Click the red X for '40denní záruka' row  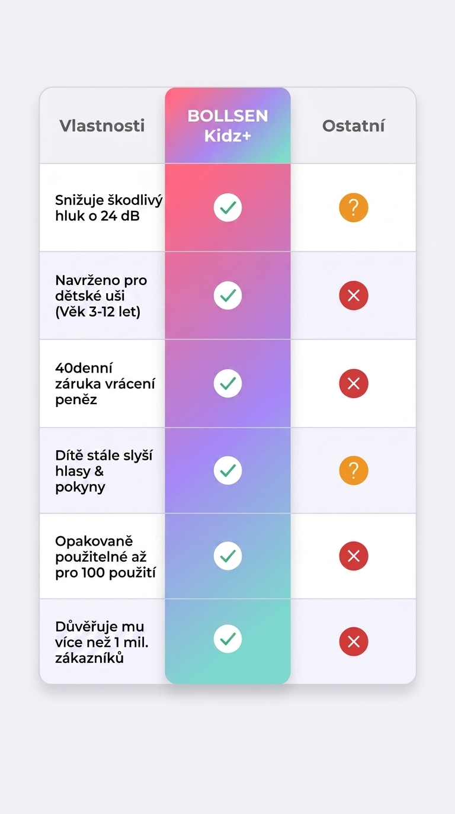click(x=354, y=384)
